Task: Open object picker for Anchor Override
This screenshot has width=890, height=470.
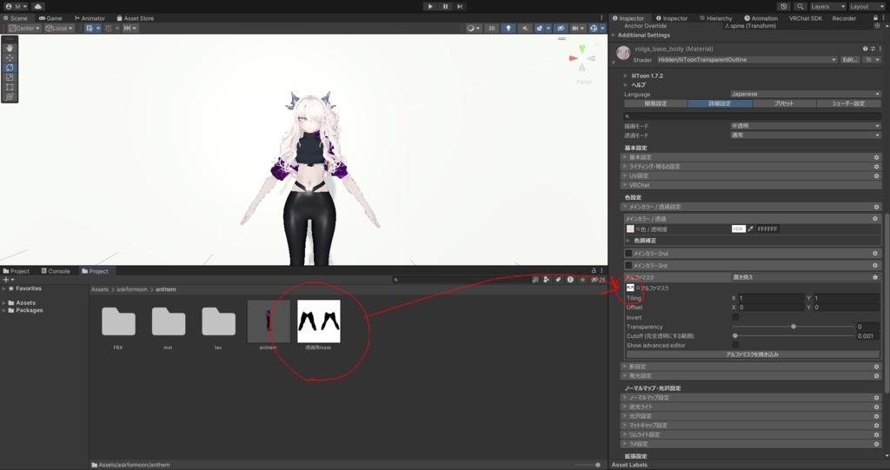Action: coord(877,25)
